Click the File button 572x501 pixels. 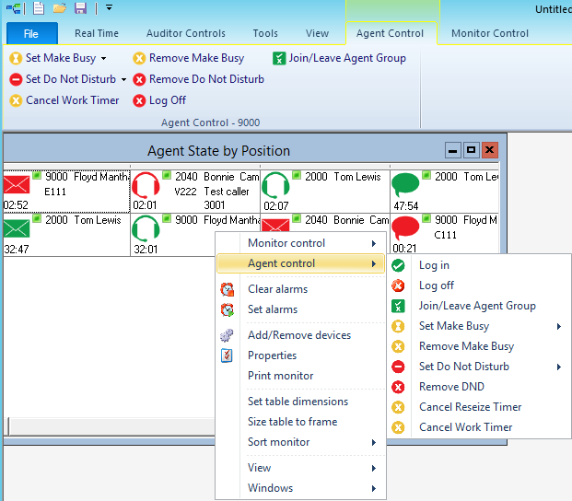pos(31,34)
